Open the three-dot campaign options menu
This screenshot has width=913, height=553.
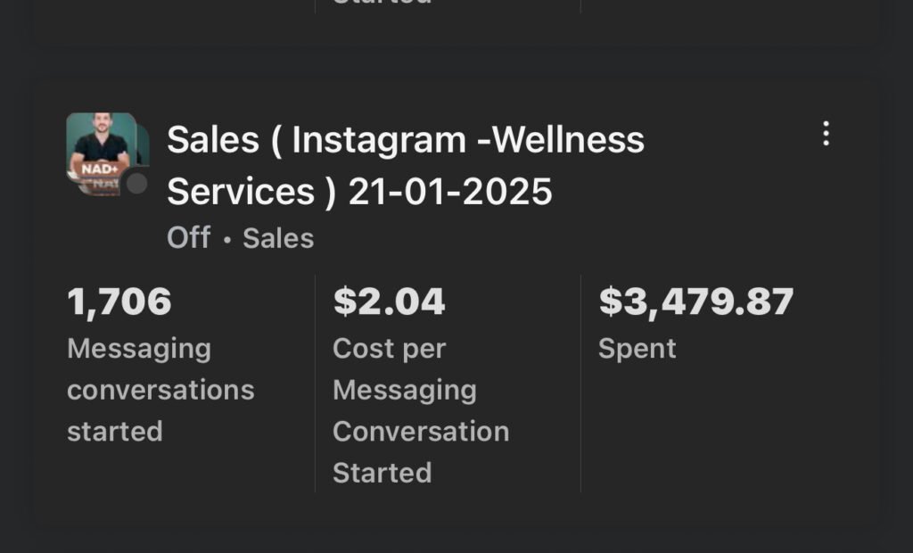826,134
